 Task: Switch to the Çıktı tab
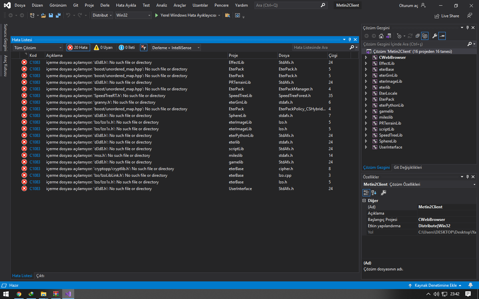click(x=40, y=276)
